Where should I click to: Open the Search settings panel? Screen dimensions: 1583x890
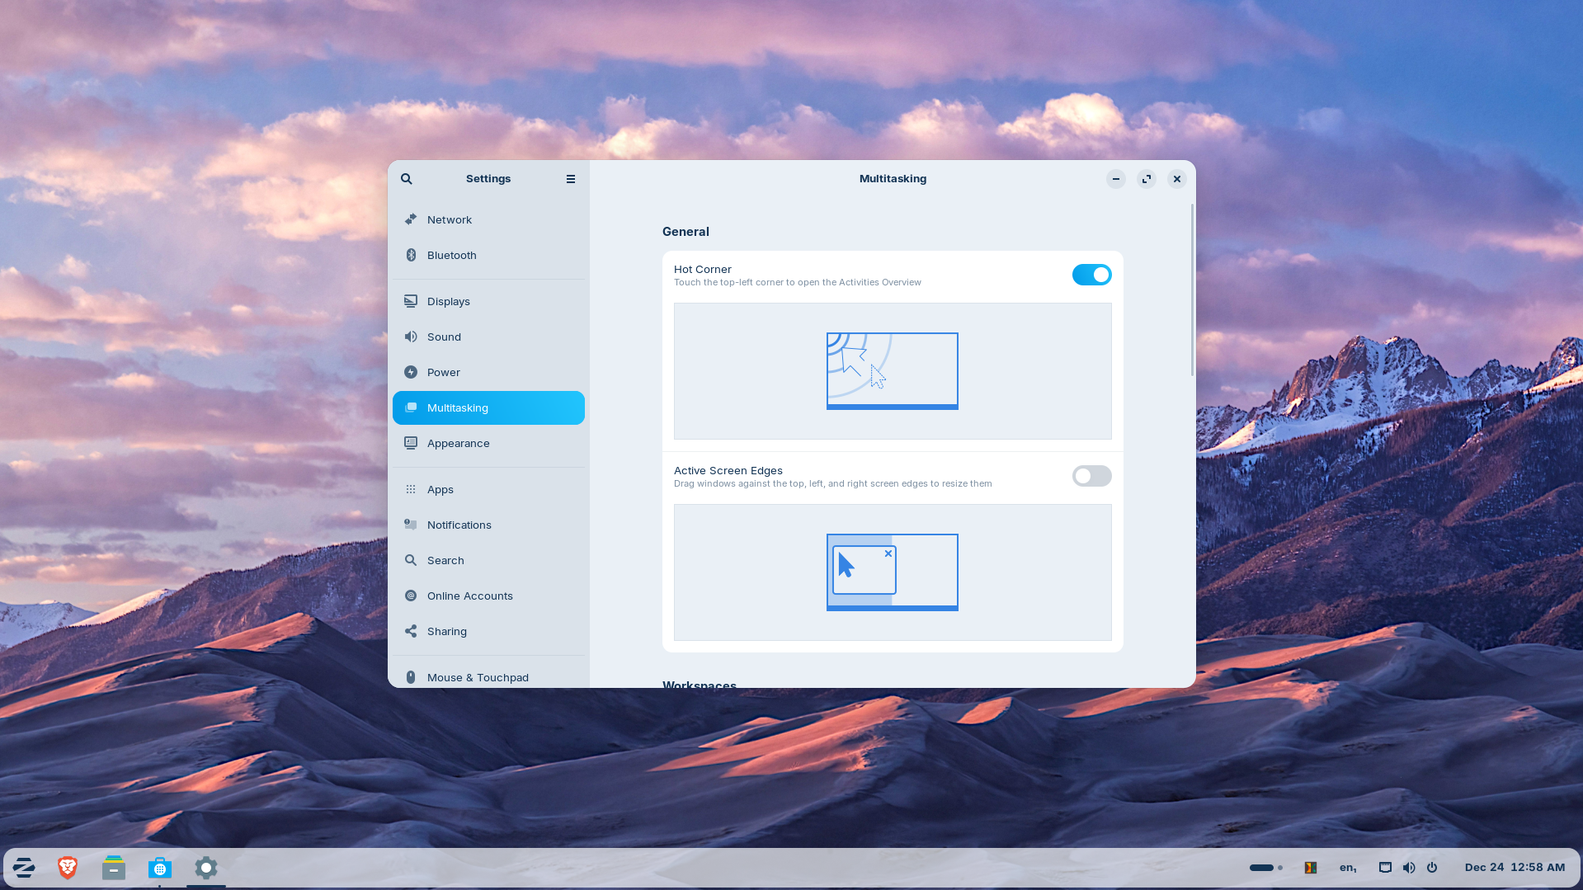[488, 560]
